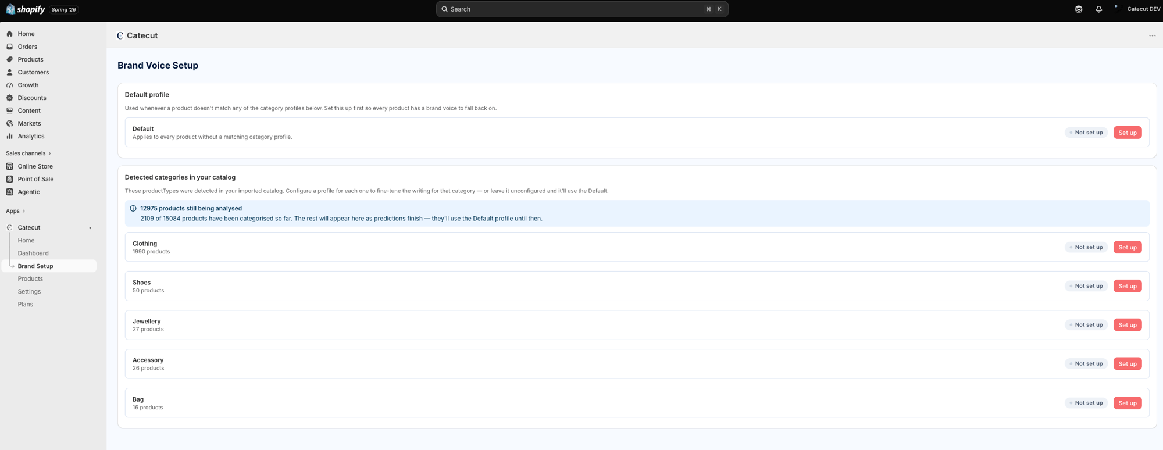This screenshot has width=1163, height=450.
Task: Set up the Bag category profile
Action: [1127, 403]
